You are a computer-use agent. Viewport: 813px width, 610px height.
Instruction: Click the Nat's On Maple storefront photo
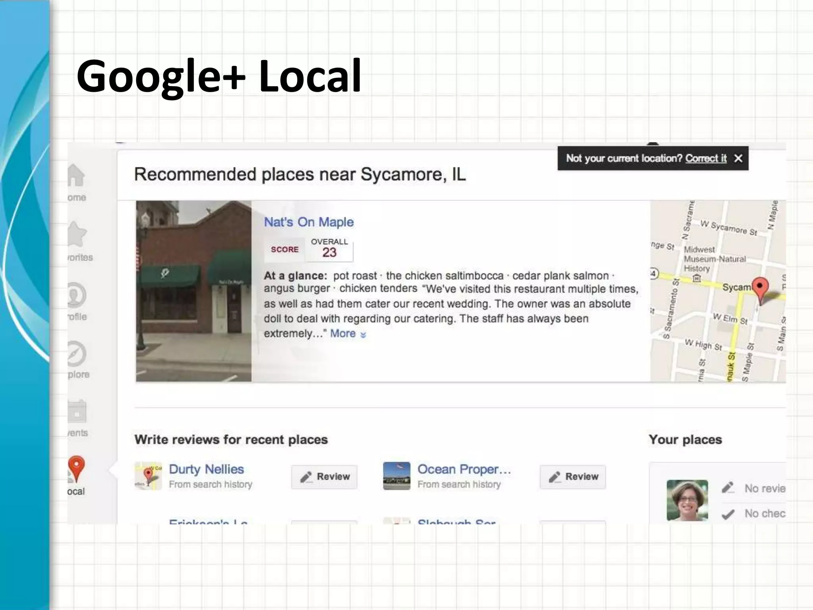pyautogui.click(x=194, y=291)
